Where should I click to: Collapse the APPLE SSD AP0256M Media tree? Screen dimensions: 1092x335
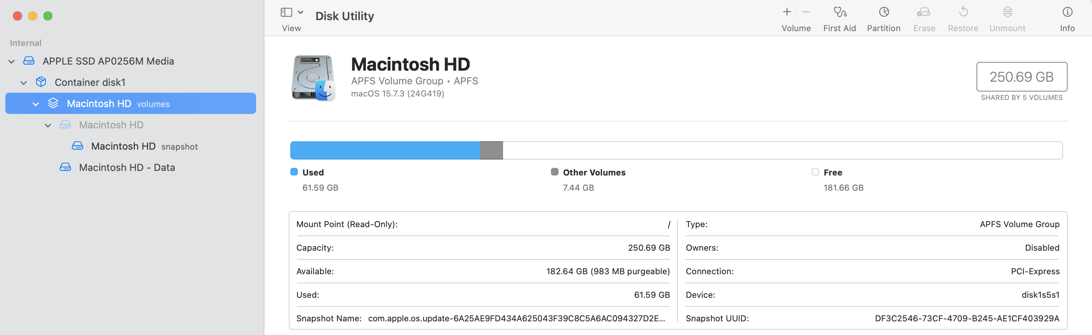(12, 62)
